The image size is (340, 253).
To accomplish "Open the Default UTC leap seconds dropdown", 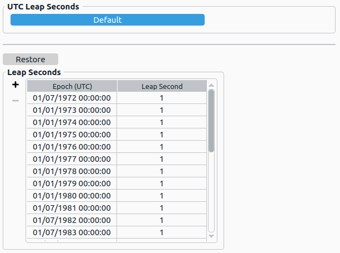I will [108, 20].
